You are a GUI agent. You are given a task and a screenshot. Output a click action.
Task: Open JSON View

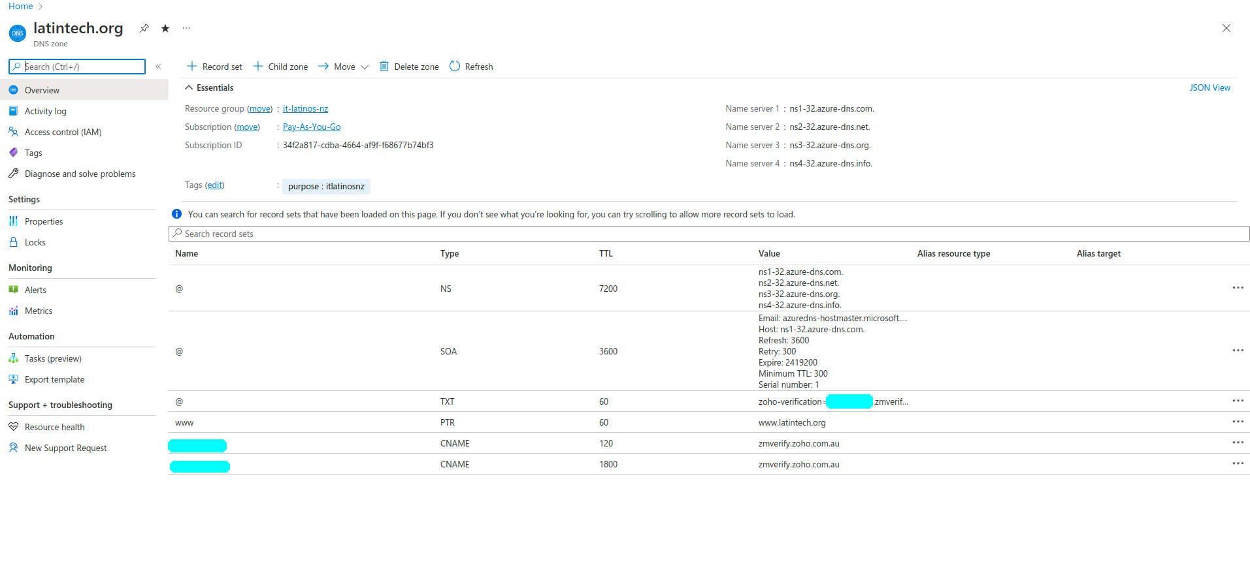coord(1209,87)
